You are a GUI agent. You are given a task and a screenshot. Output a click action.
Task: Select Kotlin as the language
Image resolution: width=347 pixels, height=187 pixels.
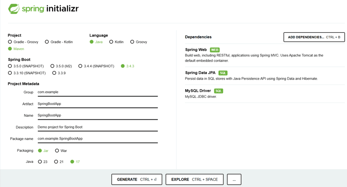[x=117, y=42]
